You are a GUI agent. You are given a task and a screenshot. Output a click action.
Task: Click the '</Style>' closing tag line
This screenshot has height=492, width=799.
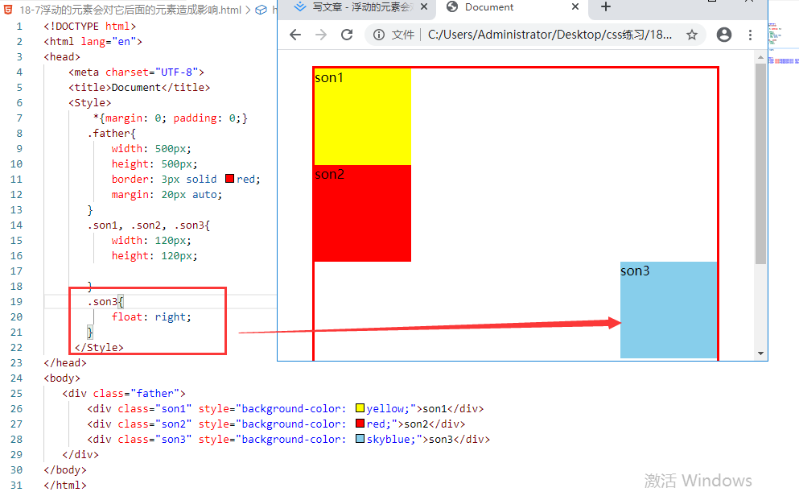[x=99, y=347]
